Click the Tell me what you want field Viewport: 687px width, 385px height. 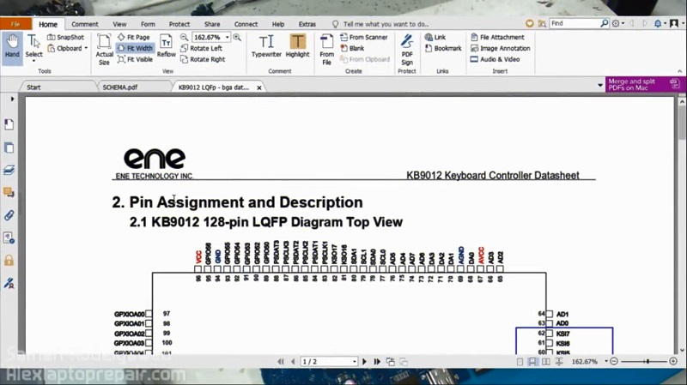click(380, 24)
